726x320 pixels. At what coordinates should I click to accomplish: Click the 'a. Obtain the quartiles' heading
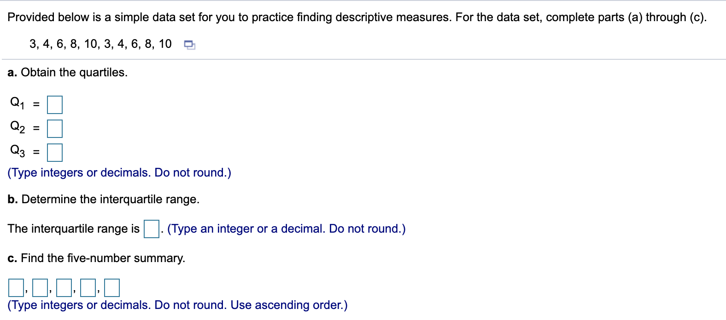68,73
